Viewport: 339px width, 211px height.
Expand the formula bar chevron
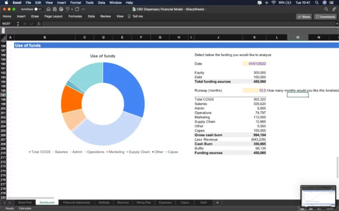pyautogui.click(x=337, y=24)
